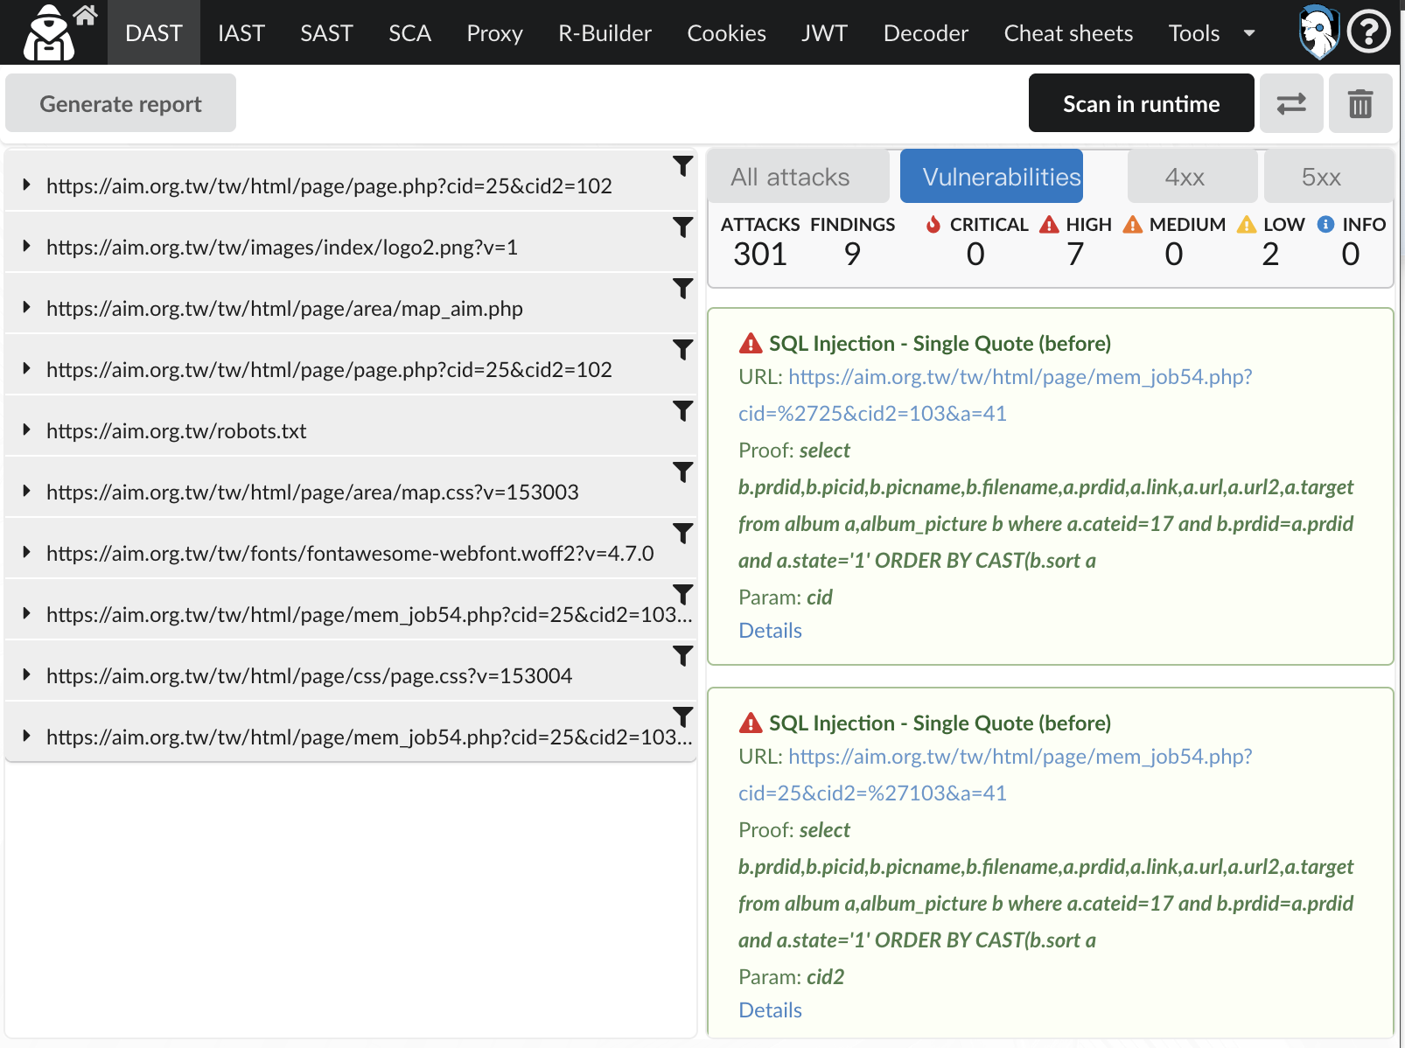
Task: Open the SCA tab
Action: point(409,32)
